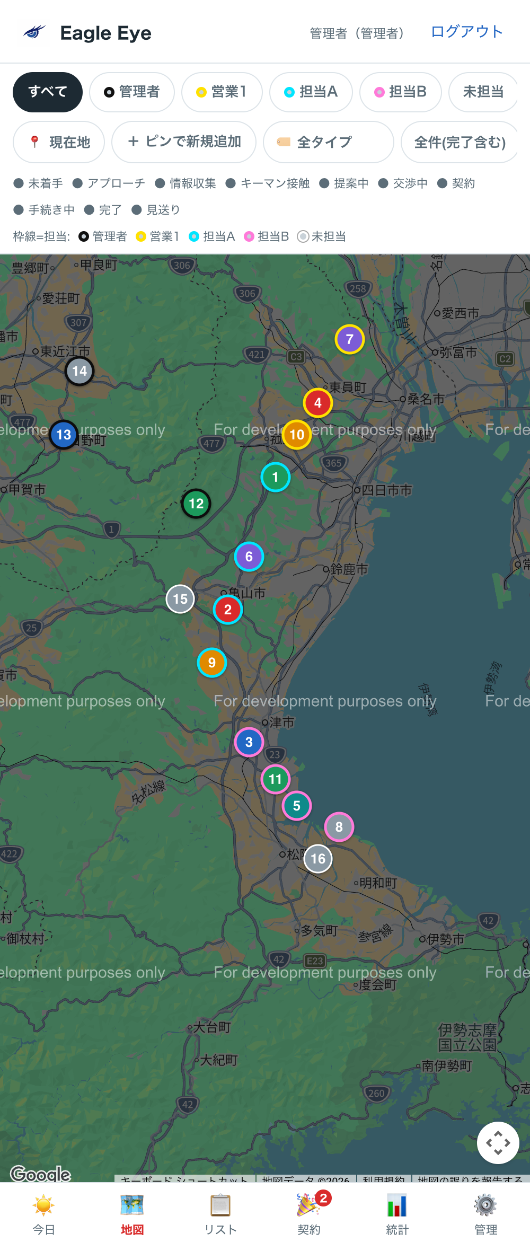The width and height of the screenshot is (530, 1251).
Task: Open the 全件(完了含む) status dropdown
Action: click(460, 142)
